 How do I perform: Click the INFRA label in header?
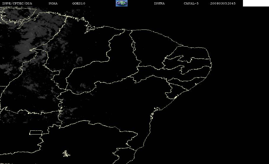click(x=159, y=4)
